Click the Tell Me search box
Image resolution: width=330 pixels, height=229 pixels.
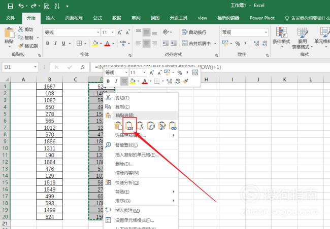point(307,18)
